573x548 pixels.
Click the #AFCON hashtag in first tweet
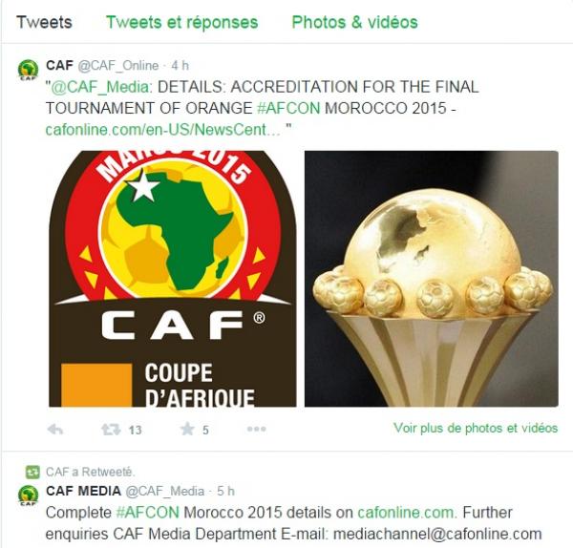pos(288,108)
